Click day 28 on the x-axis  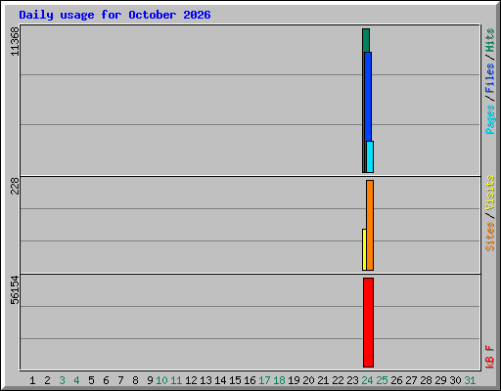tap(426, 380)
